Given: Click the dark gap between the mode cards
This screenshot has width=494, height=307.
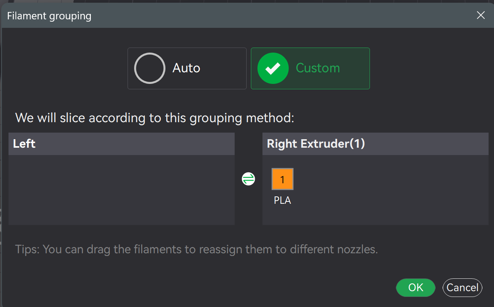Looking at the screenshot, I should [x=249, y=68].
